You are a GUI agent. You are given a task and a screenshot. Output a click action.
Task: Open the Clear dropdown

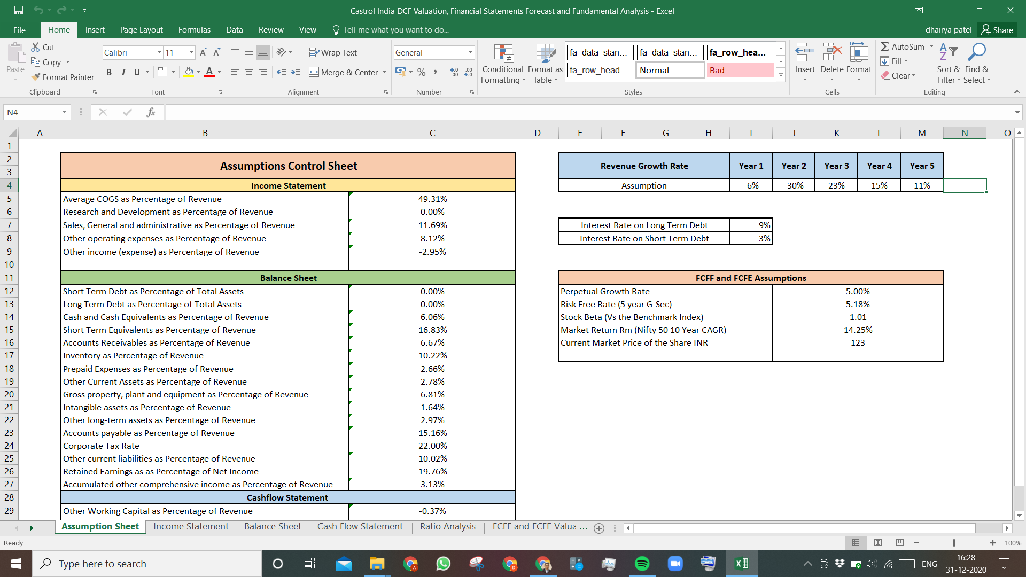[898, 76]
